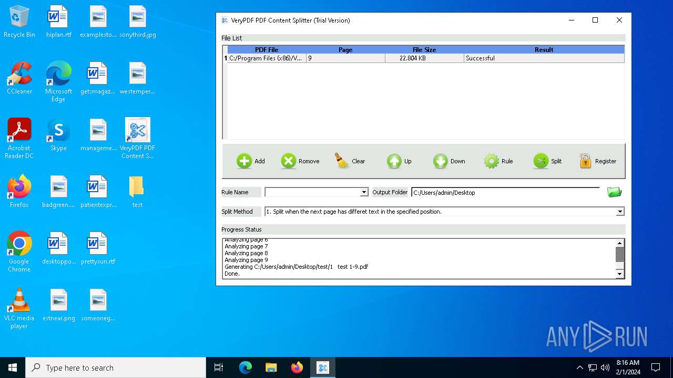Open Windows Start menu
Screen dimensions: 673x378
click(13, 367)
